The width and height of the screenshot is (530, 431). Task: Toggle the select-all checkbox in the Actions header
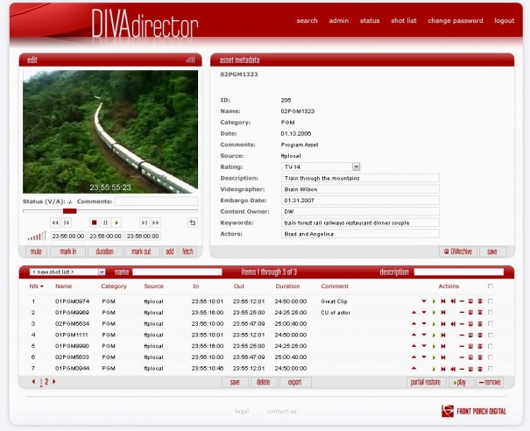tap(491, 286)
